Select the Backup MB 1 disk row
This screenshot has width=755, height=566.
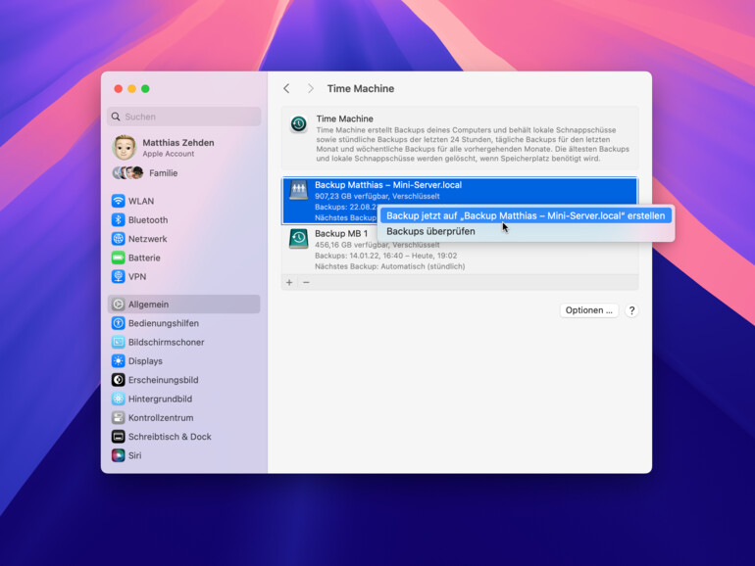[x=460, y=250]
